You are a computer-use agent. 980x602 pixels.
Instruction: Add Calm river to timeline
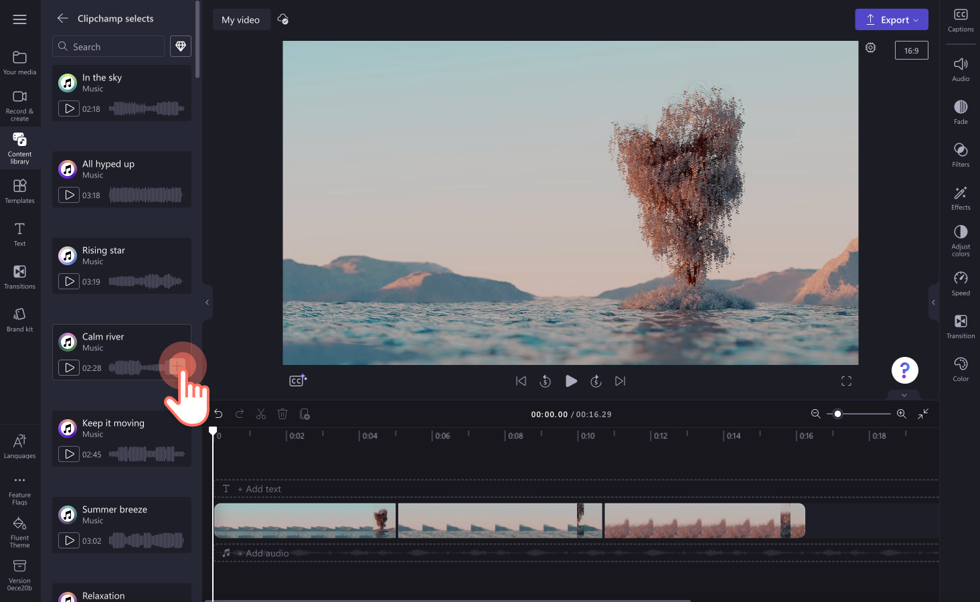click(x=177, y=366)
